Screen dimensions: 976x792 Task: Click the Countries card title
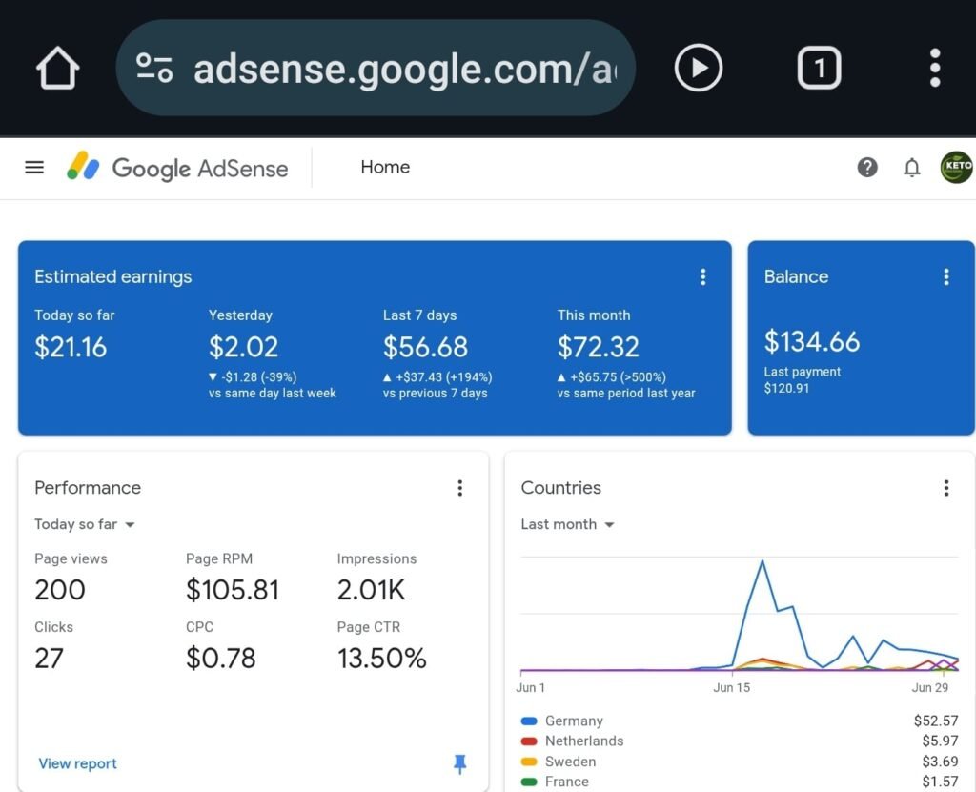pos(560,488)
